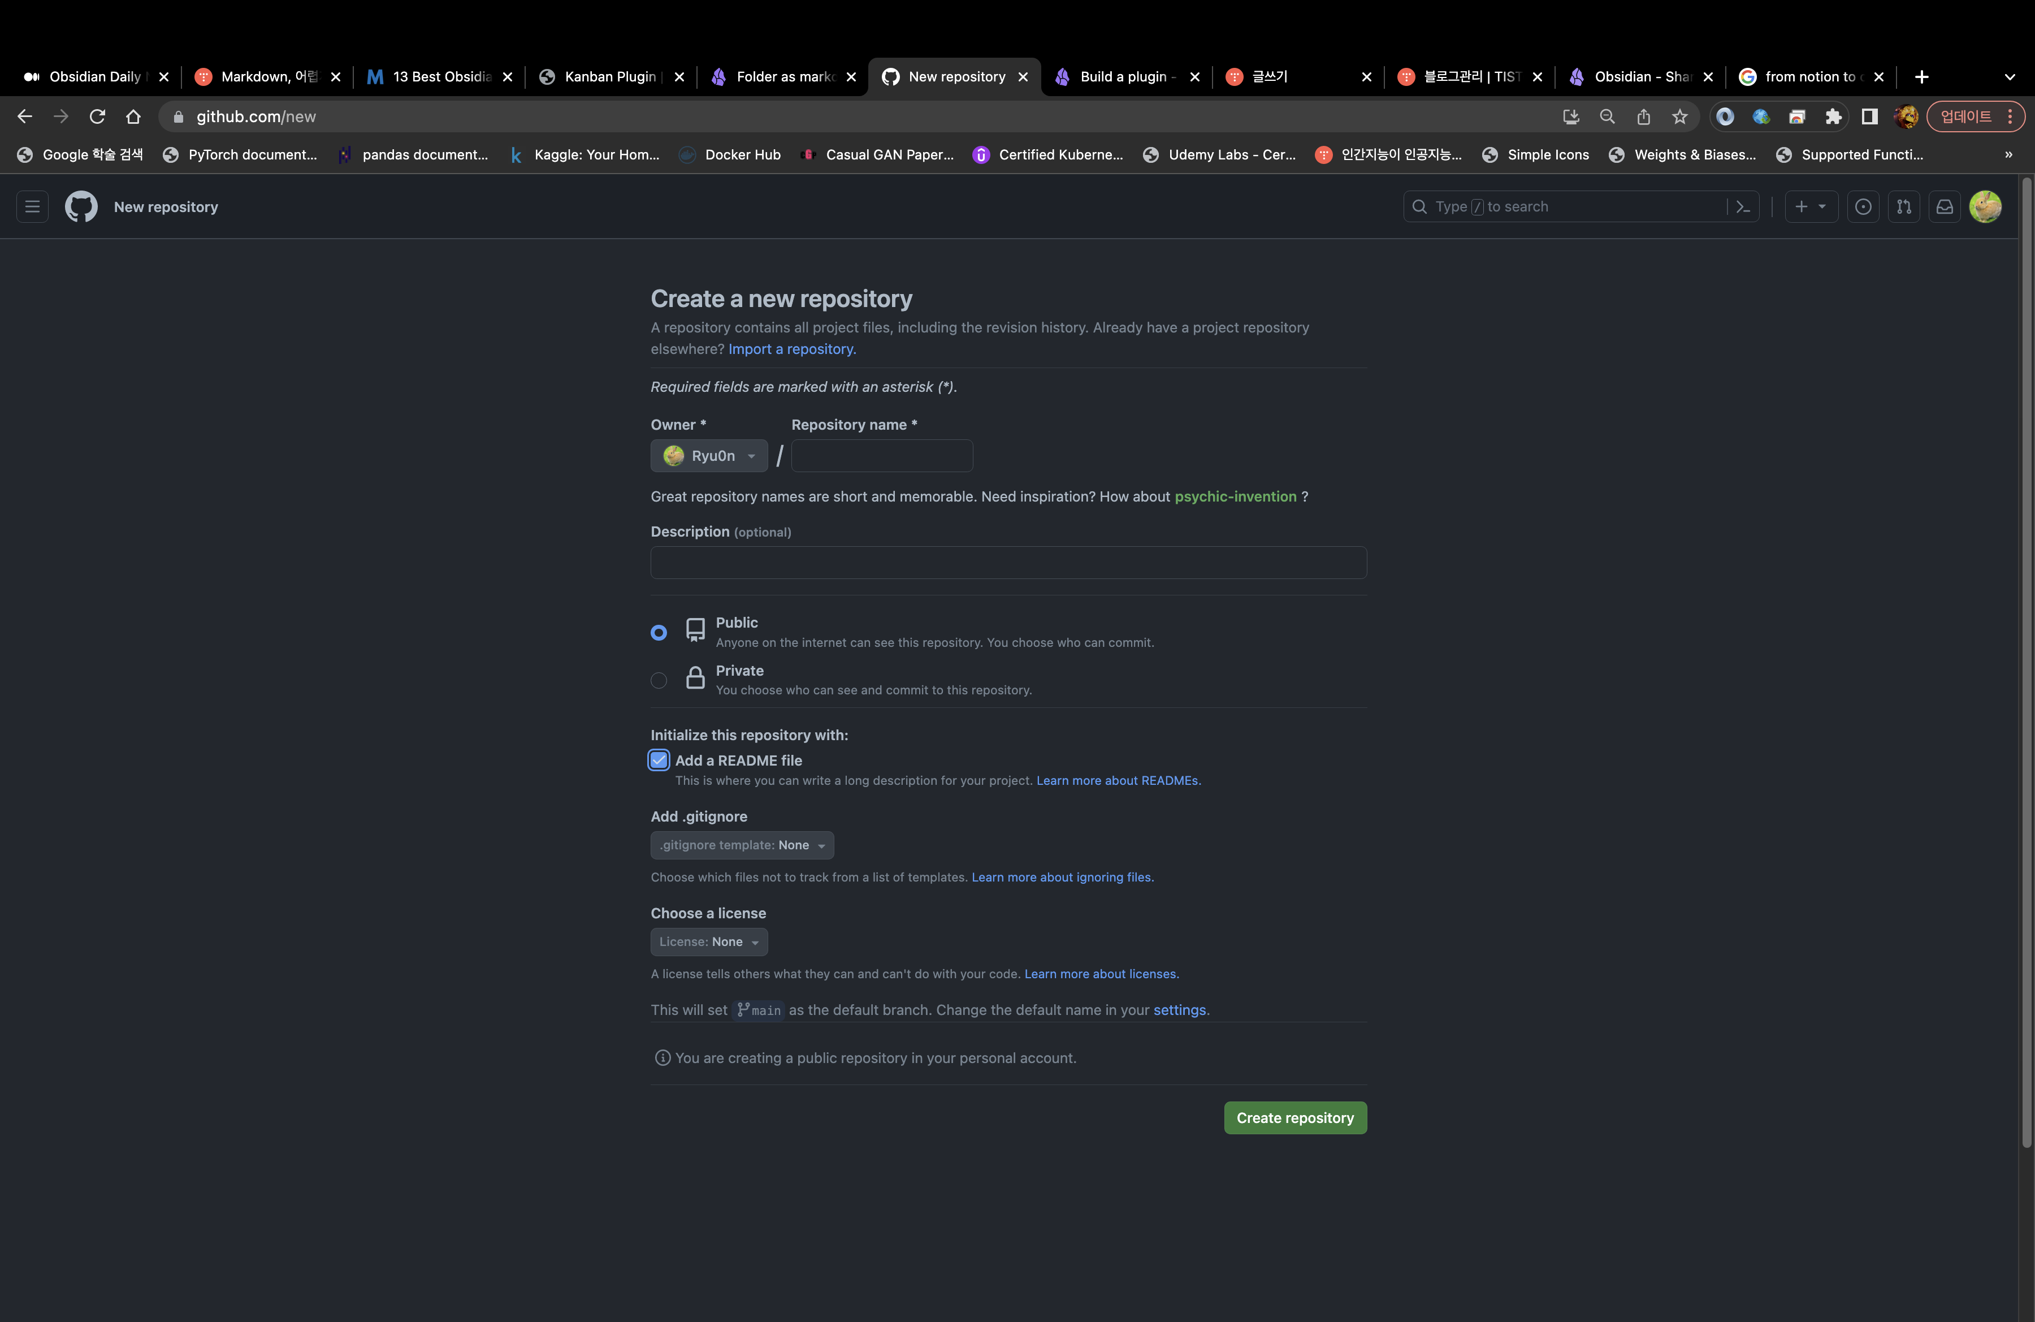Expand the License None dropdown
This screenshot has height=1322, width=2035.
pyautogui.click(x=709, y=941)
